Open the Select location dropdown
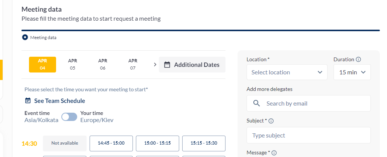 pos(287,72)
